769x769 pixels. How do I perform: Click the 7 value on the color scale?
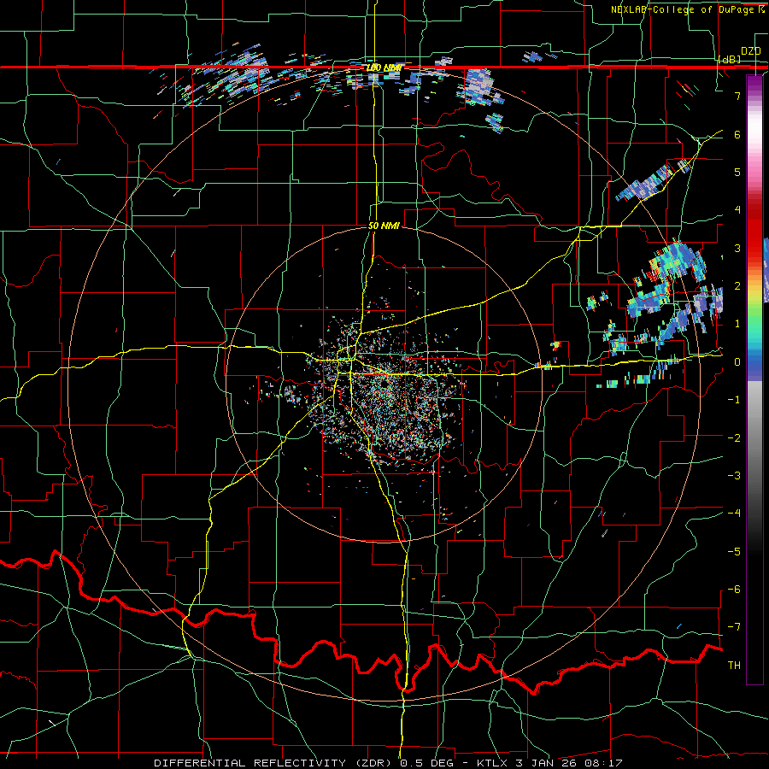[737, 96]
